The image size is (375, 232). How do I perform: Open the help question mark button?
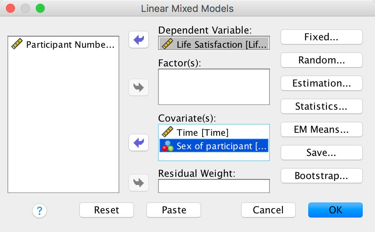[40, 211]
